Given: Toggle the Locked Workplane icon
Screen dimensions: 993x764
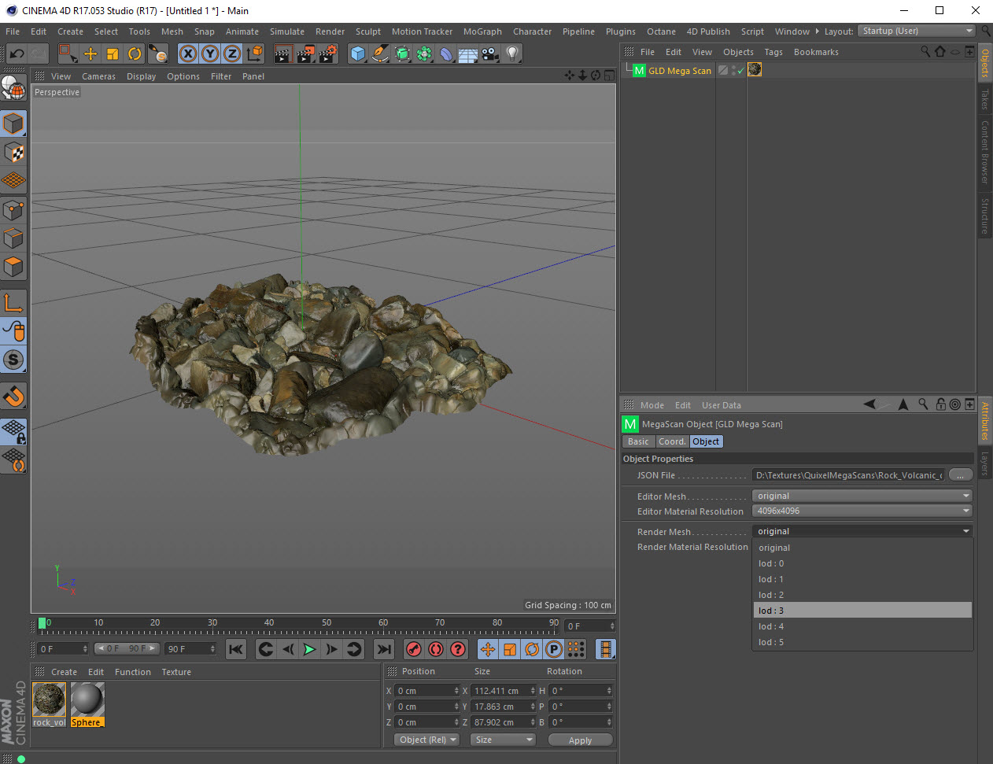Looking at the screenshot, I should (x=13, y=432).
